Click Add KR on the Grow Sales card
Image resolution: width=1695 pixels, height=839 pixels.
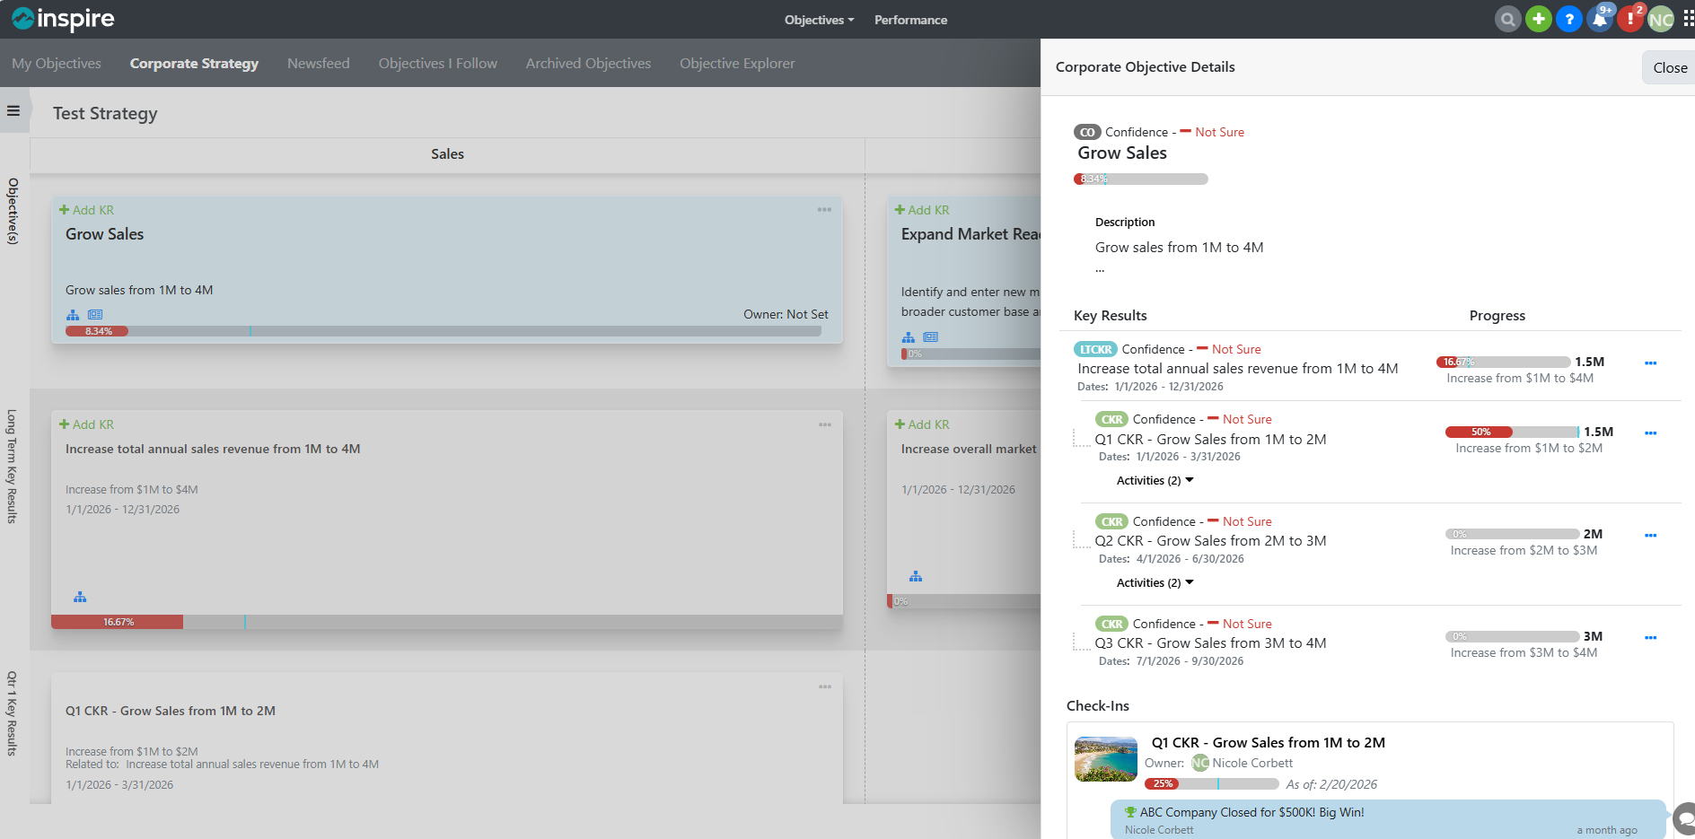(x=87, y=210)
